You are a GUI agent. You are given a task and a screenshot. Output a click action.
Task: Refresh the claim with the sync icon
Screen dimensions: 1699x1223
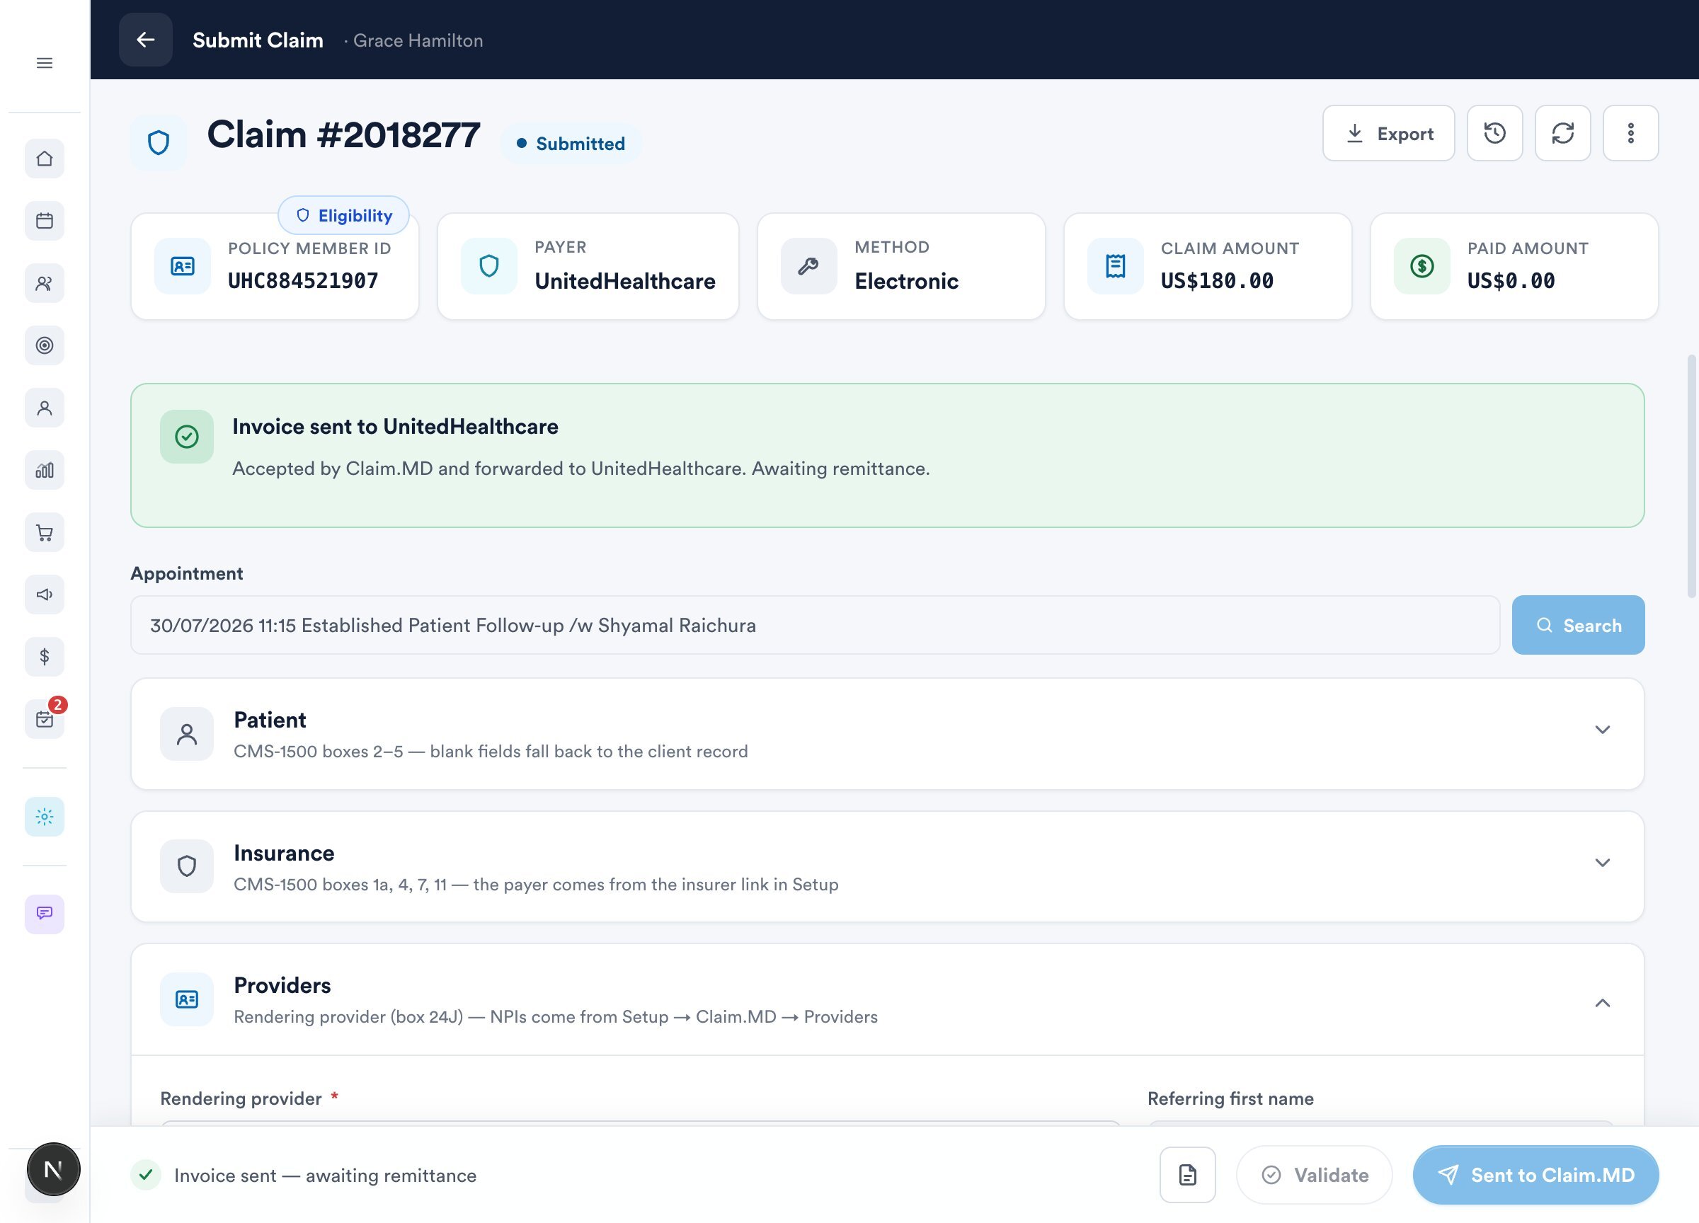coord(1562,133)
